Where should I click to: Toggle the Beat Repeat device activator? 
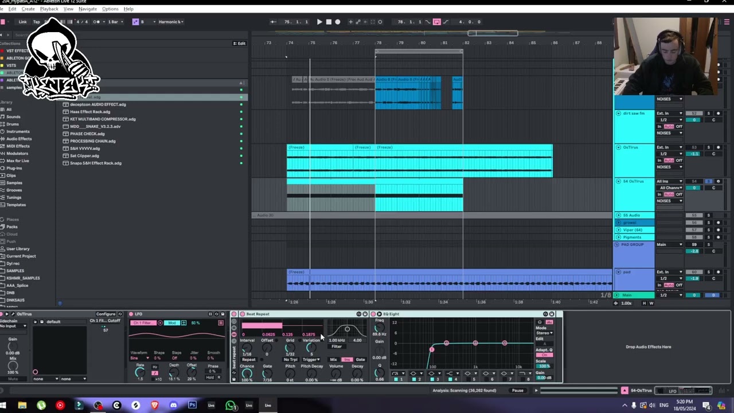tap(243, 314)
